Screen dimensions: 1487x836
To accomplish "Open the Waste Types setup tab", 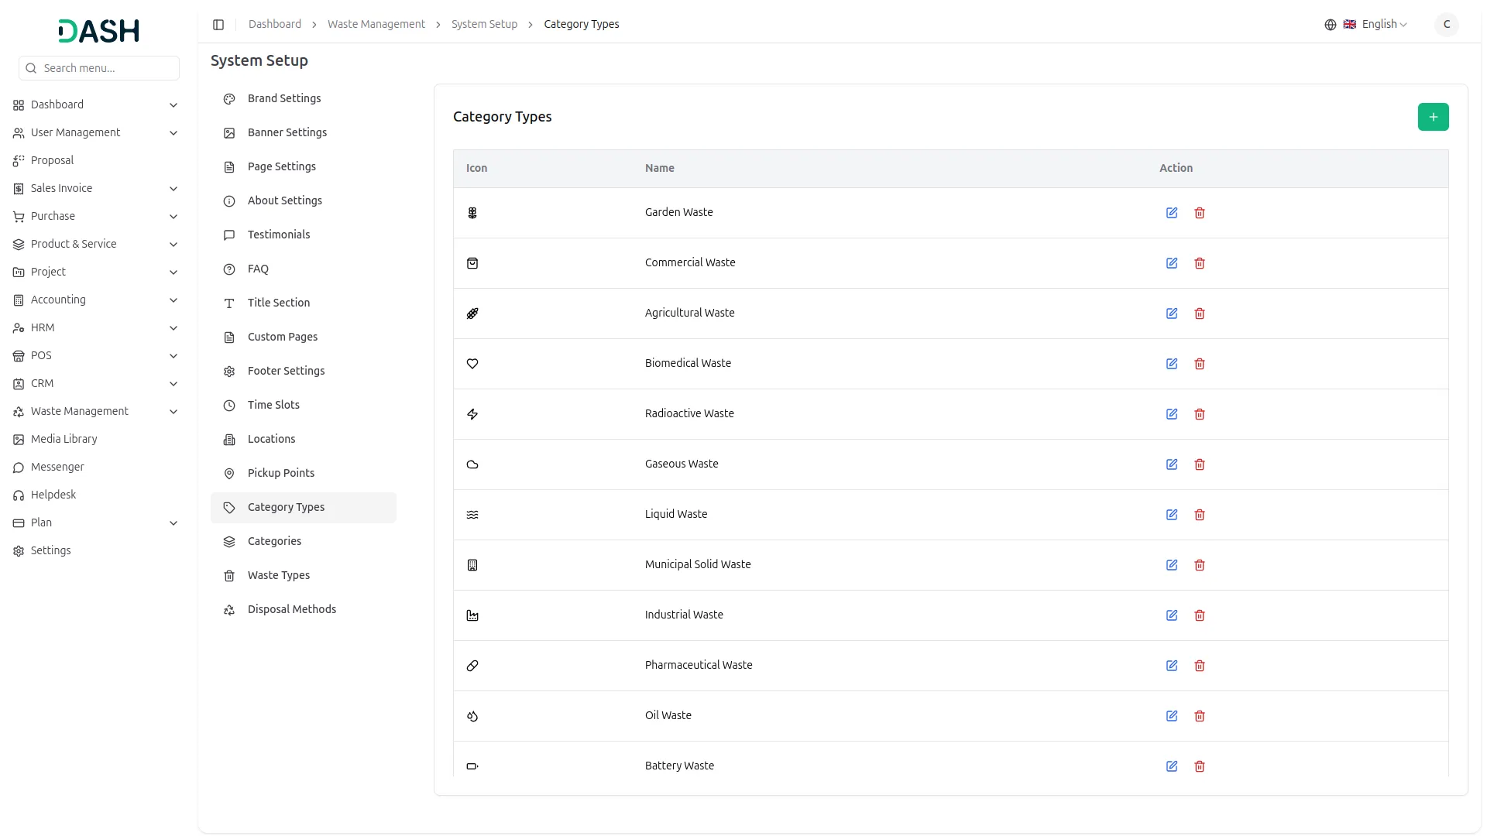I will (278, 575).
